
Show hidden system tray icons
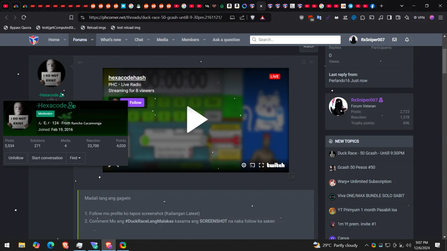pos(366,245)
